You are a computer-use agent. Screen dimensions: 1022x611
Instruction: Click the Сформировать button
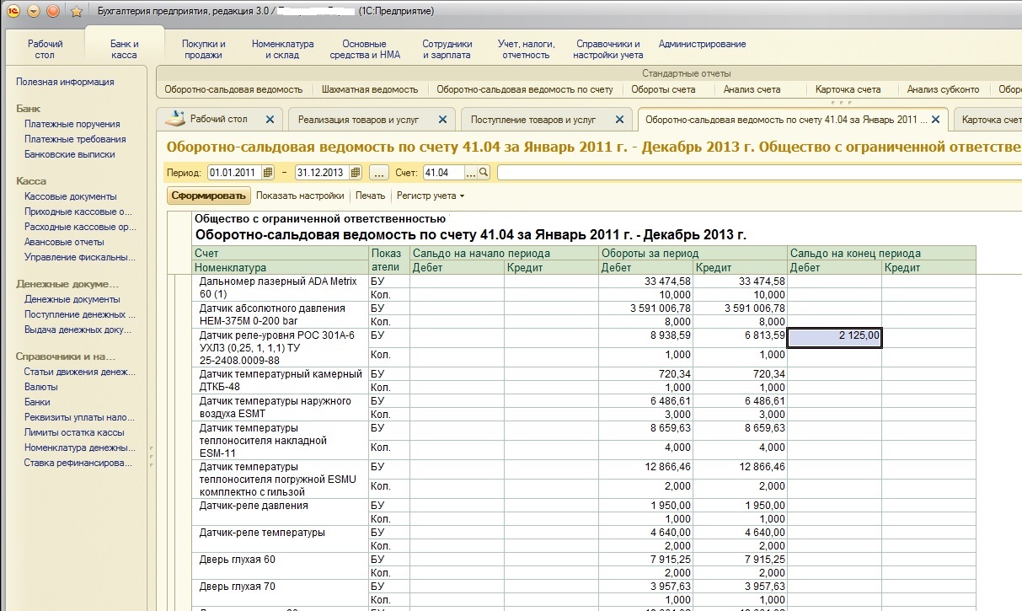[208, 196]
